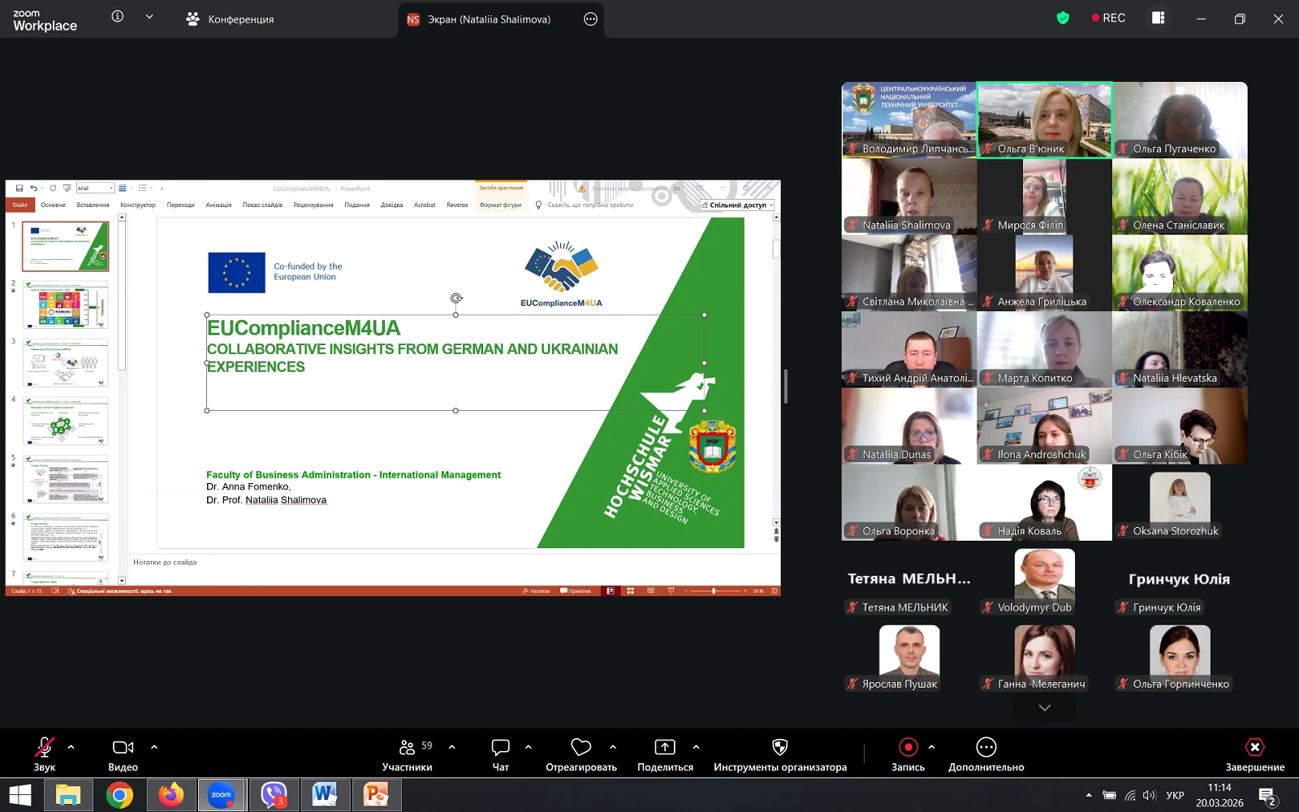This screenshot has width=1299, height=812.
Task: Click the Поделиться share screen icon
Action: pyautogui.click(x=664, y=748)
